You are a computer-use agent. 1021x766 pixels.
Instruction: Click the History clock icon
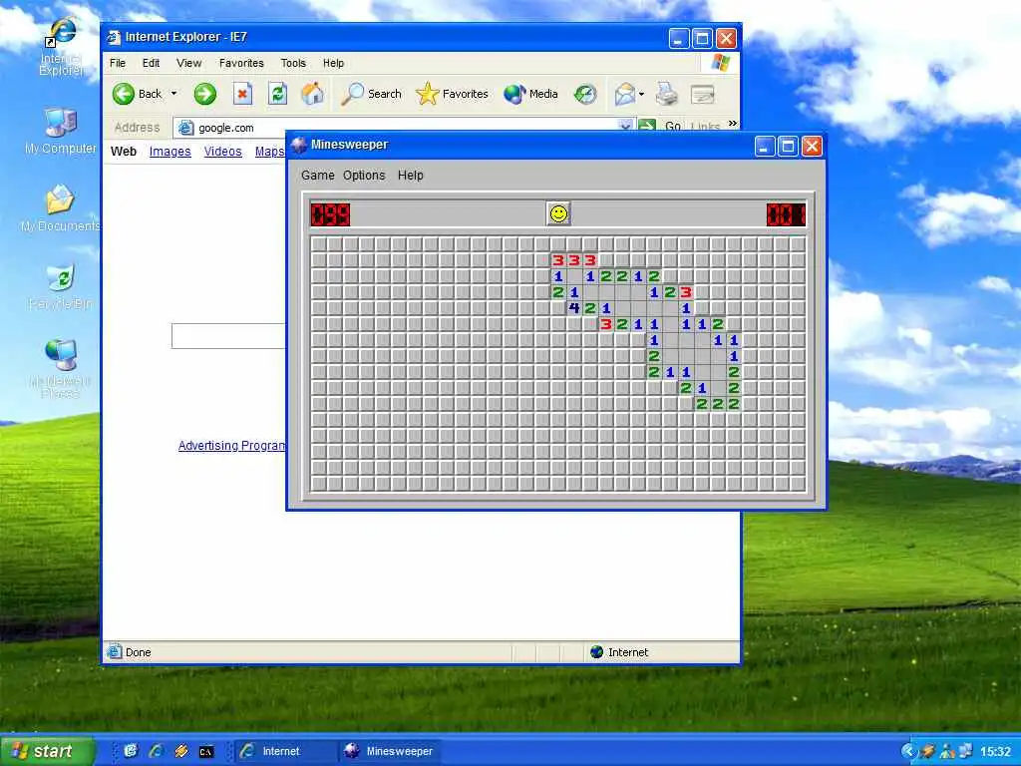pyautogui.click(x=584, y=94)
